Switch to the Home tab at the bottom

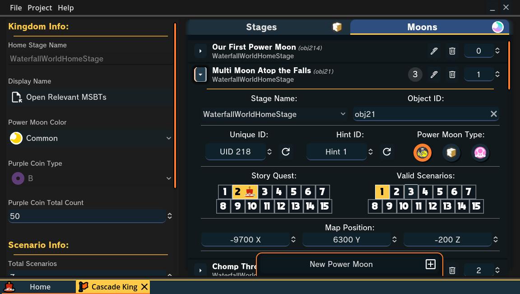coord(40,286)
